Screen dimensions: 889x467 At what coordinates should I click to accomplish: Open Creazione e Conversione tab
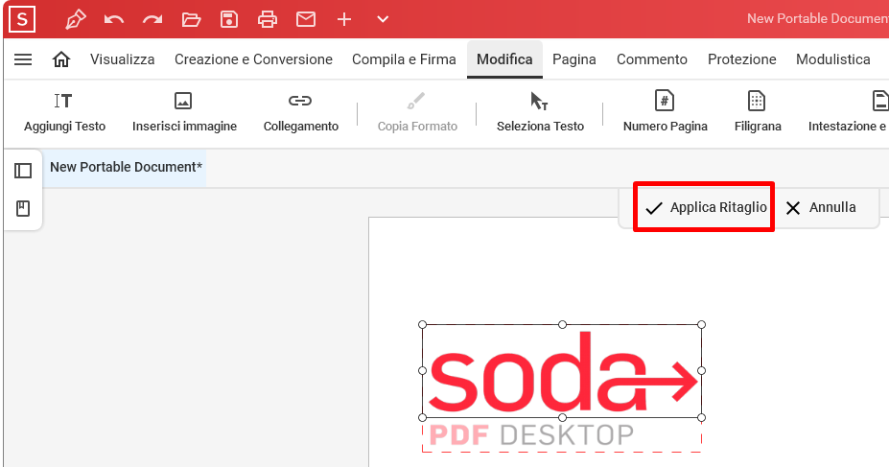coord(253,59)
